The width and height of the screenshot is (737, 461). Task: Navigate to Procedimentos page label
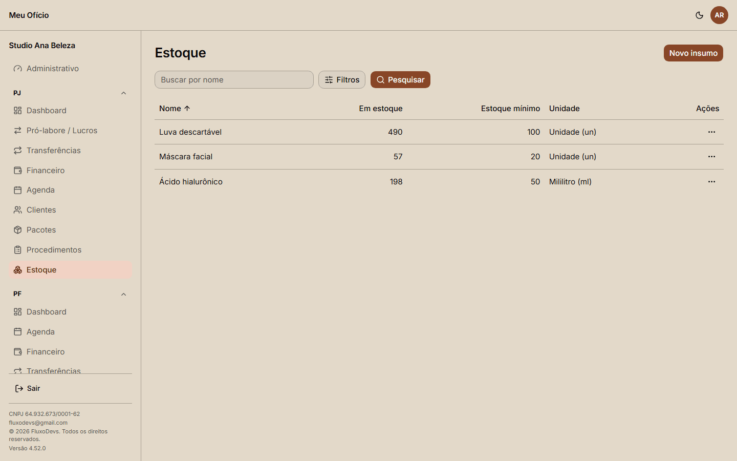pyautogui.click(x=54, y=250)
